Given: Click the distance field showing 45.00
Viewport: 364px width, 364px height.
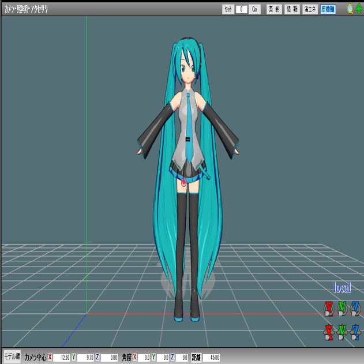Looking at the screenshot, I should point(211,358).
